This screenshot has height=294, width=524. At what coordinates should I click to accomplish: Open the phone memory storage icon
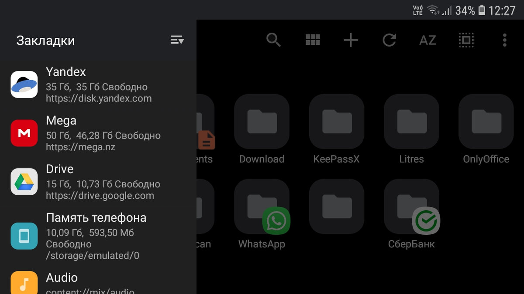tap(24, 236)
